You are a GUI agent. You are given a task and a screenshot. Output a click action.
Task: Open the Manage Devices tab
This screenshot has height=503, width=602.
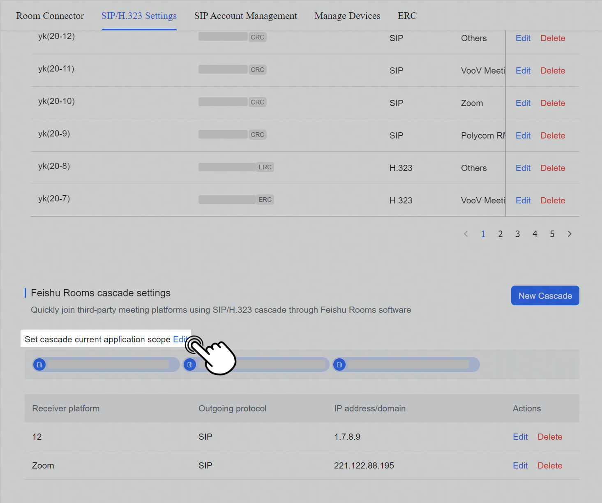(x=347, y=16)
